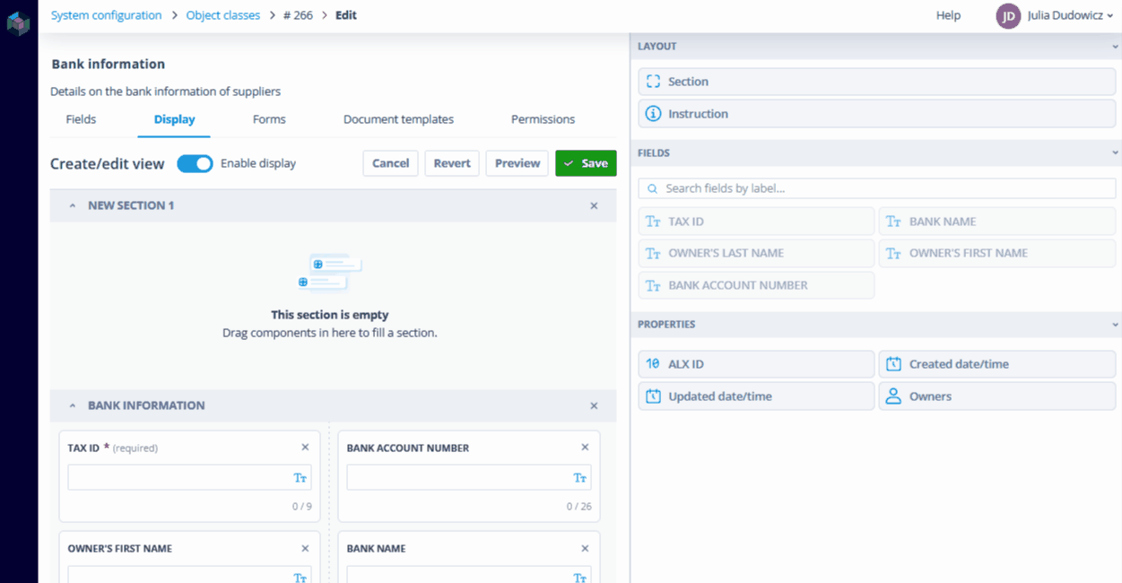Select the ALX ID property tile
This screenshot has width=1122, height=583.
point(756,364)
